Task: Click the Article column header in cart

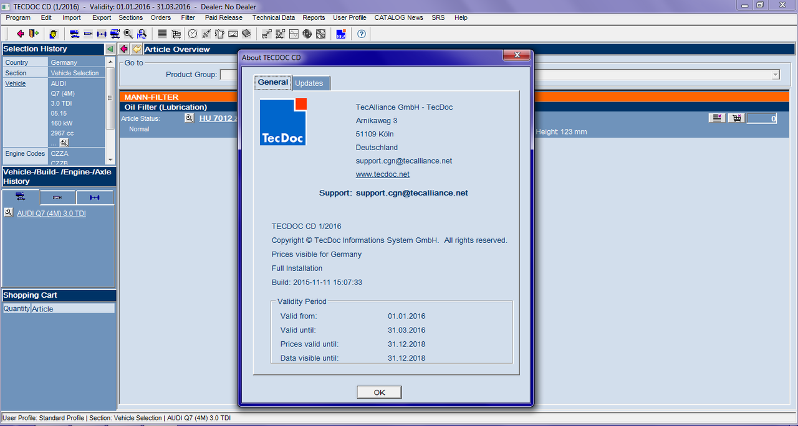Action: (x=73, y=308)
